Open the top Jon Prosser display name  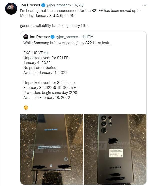pos(30,5)
